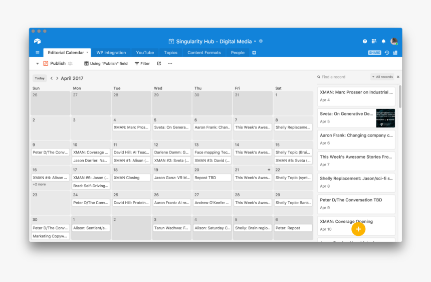431x282 pixels.
Task: Switch to the Content Formats tab
Action: [x=204, y=53]
